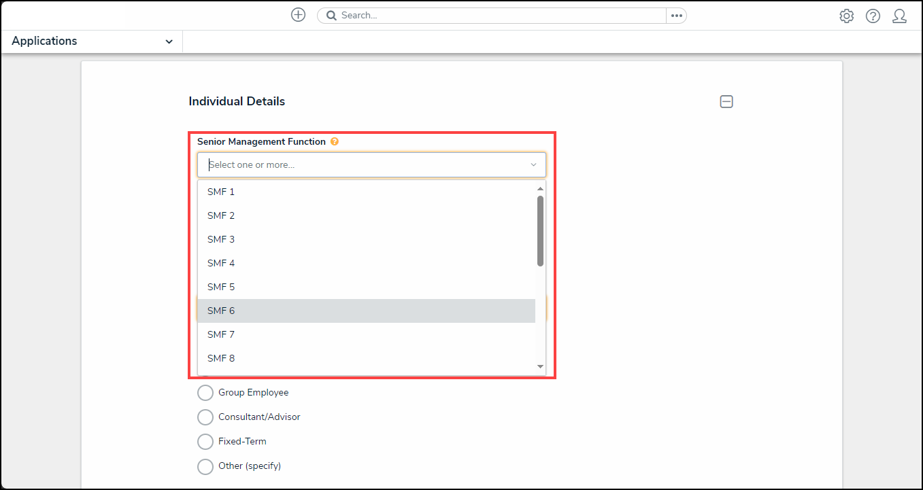Open the search options ellipsis icon

click(676, 15)
